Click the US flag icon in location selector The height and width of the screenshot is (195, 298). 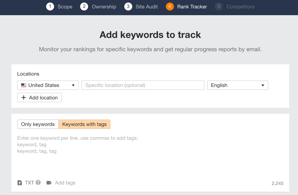point(24,85)
